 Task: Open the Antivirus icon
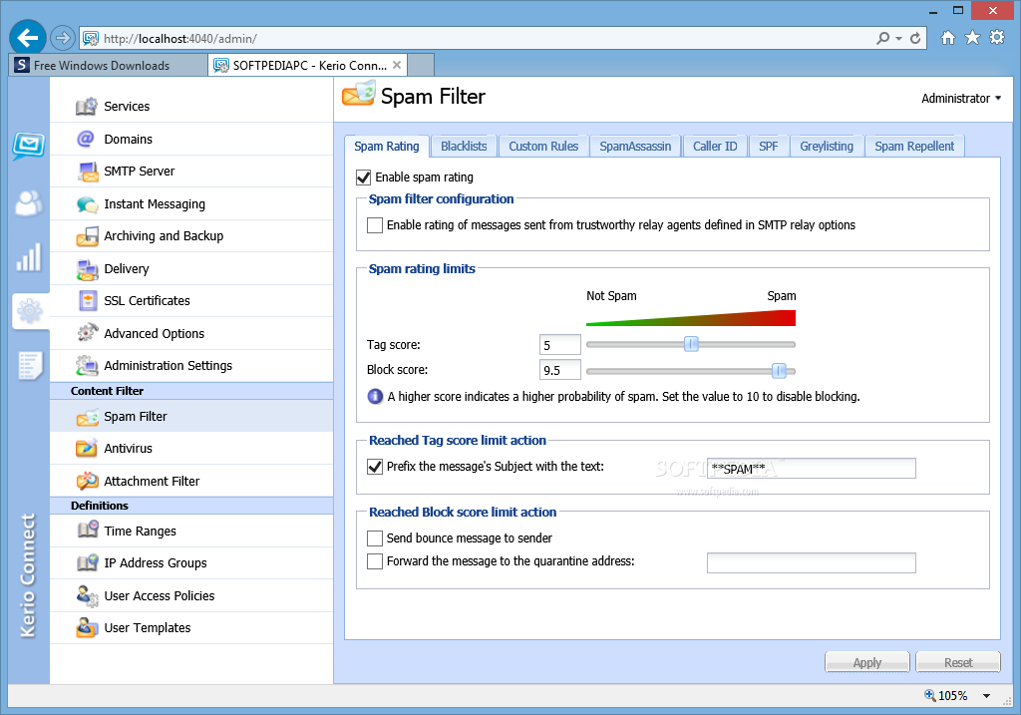pyautogui.click(x=86, y=448)
